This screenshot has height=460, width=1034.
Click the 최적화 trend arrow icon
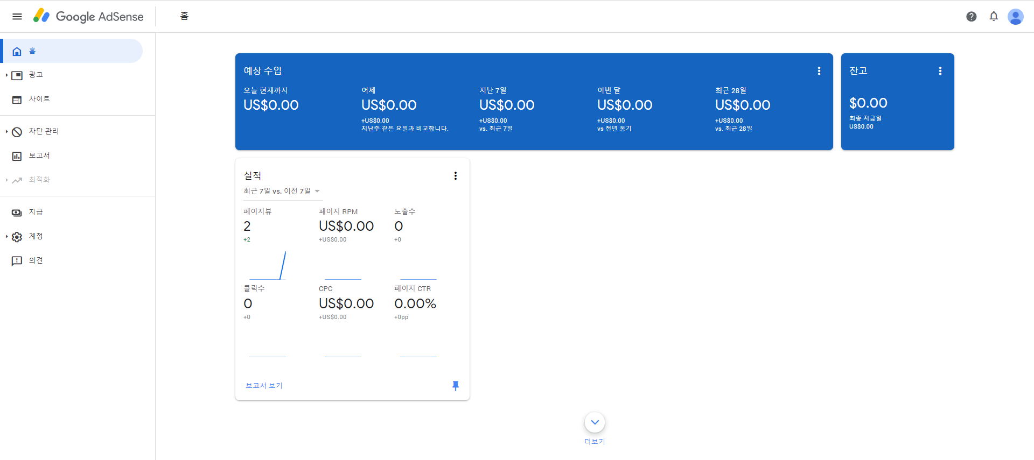[17, 180]
